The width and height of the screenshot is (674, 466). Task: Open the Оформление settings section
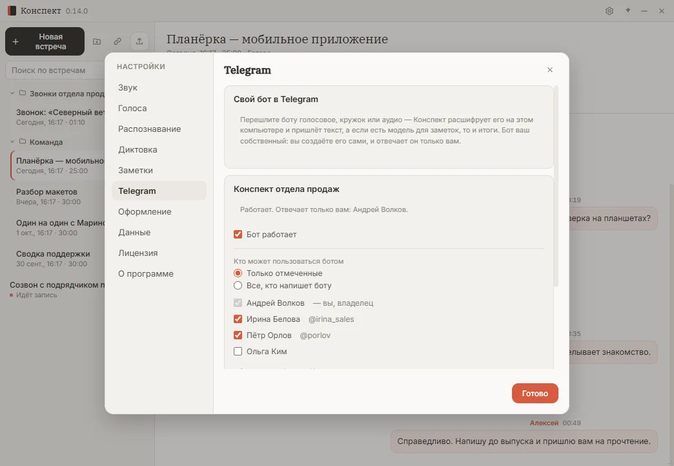tap(159, 211)
